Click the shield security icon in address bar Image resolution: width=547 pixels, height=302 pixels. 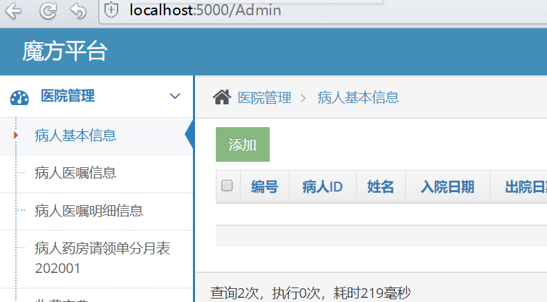pyautogui.click(x=111, y=11)
